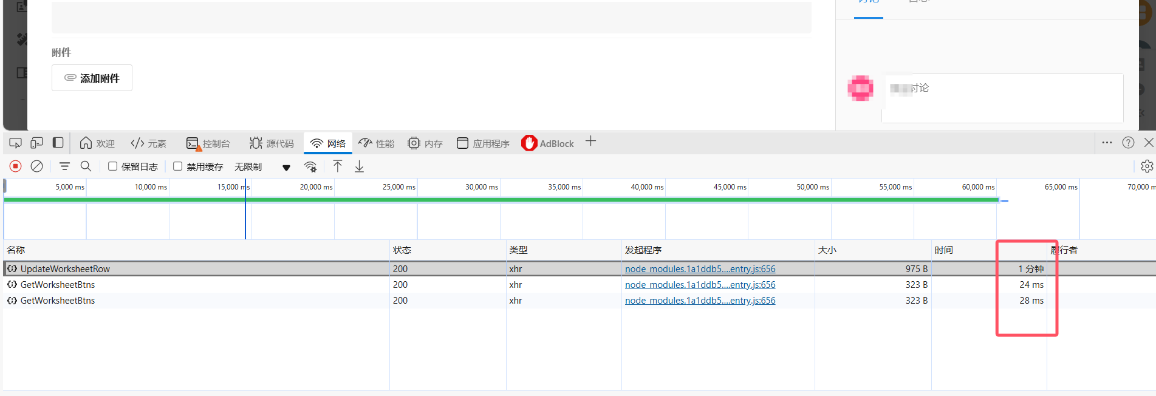The image size is (1156, 396).
Task: Click the export HAR download arrow
Action: tap(359, 166)
